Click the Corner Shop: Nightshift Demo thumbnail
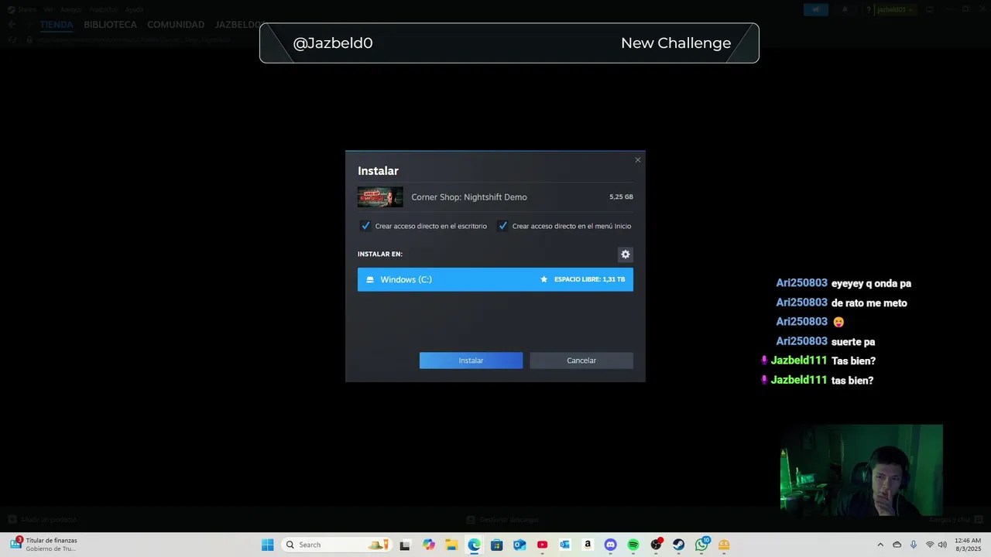This screenshot has height=557, width=991. point(380,197)
